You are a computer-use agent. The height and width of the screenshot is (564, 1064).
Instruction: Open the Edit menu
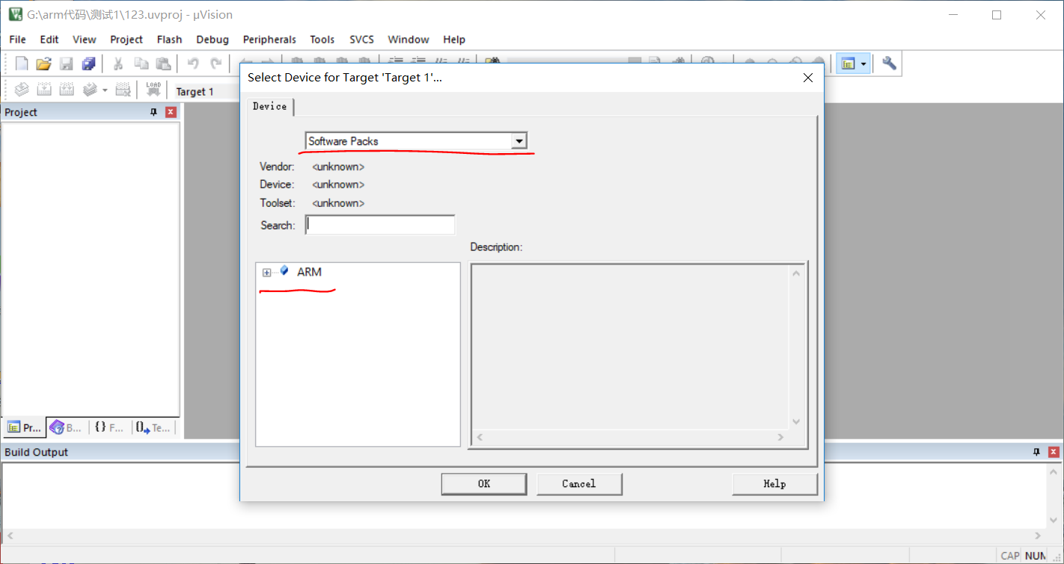[49, 40]
